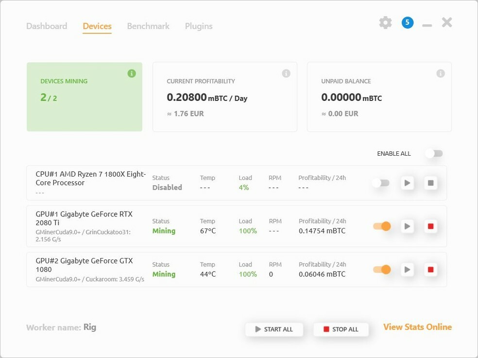The image size is (478, 358).
Task: Click the info icon on Devices Mining card
Action: point(131,73)
